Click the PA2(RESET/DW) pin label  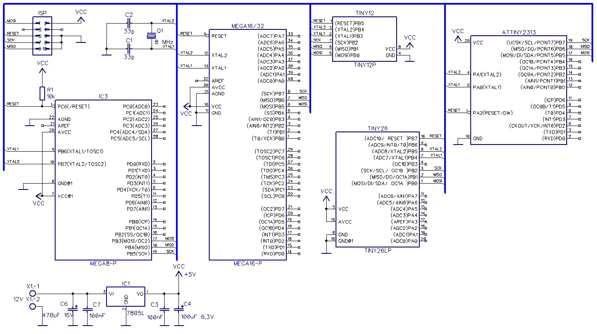[493, 113]
